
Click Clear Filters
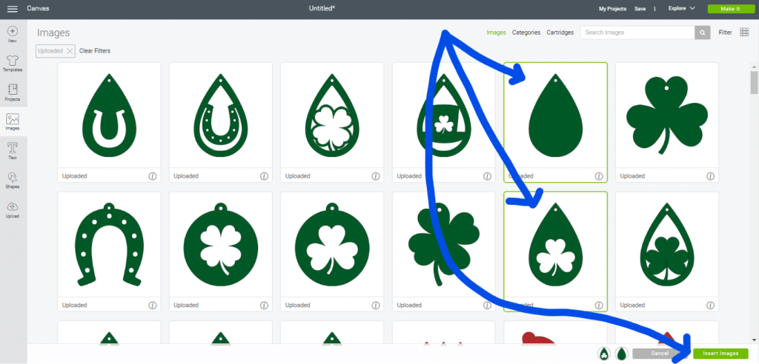pyautogui.click(x=95, y=51)
